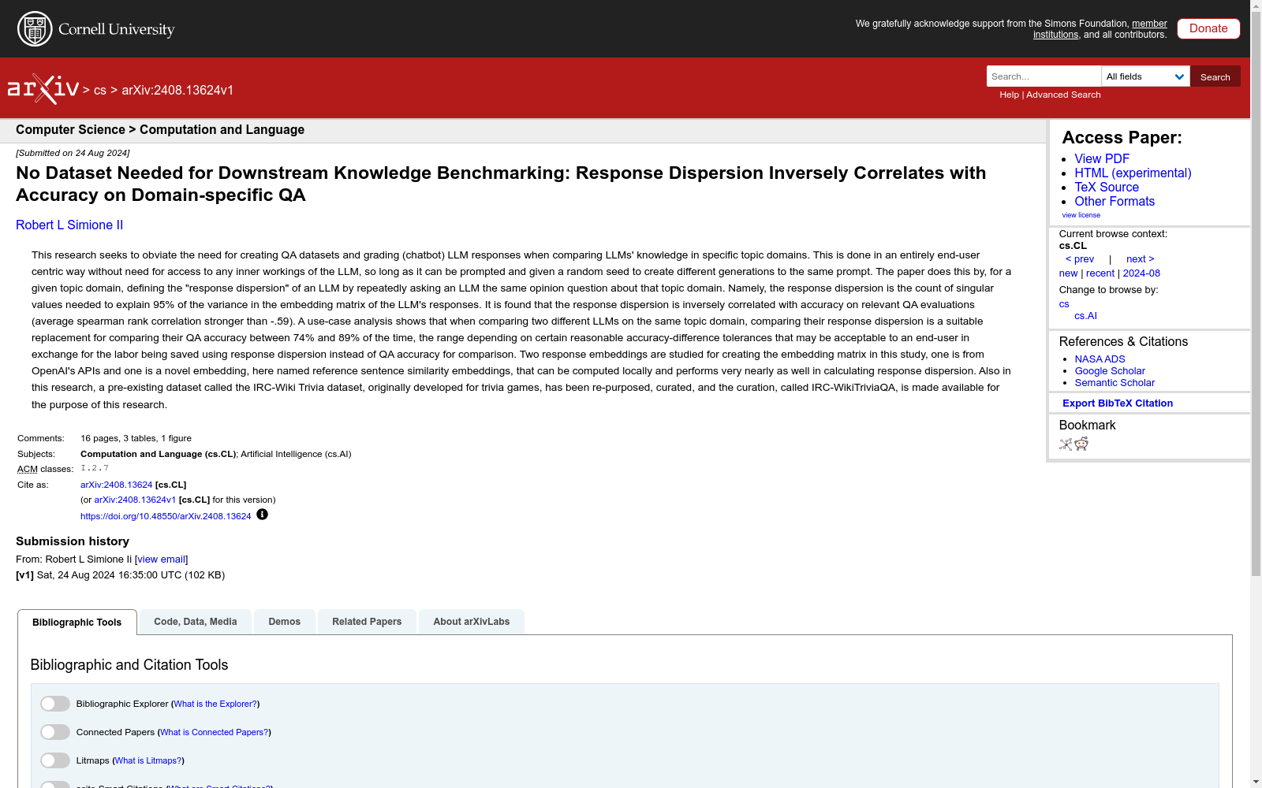Open the Cornell University logo
This screenshot has height=788, width=1262.
tap(96, 29)
